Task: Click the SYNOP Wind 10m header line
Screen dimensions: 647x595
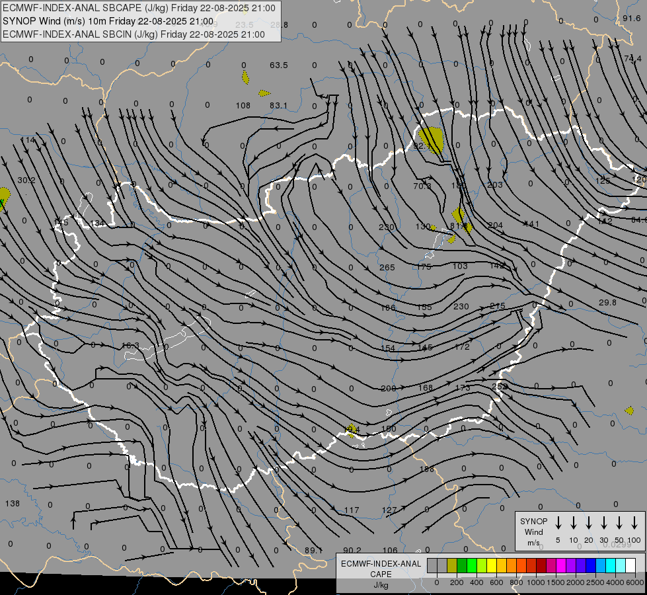Action: coord(108,21)
